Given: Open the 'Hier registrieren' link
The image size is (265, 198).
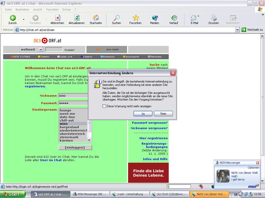Looking at the screenshot, I should pyautogui.click(x=153, y=138).
